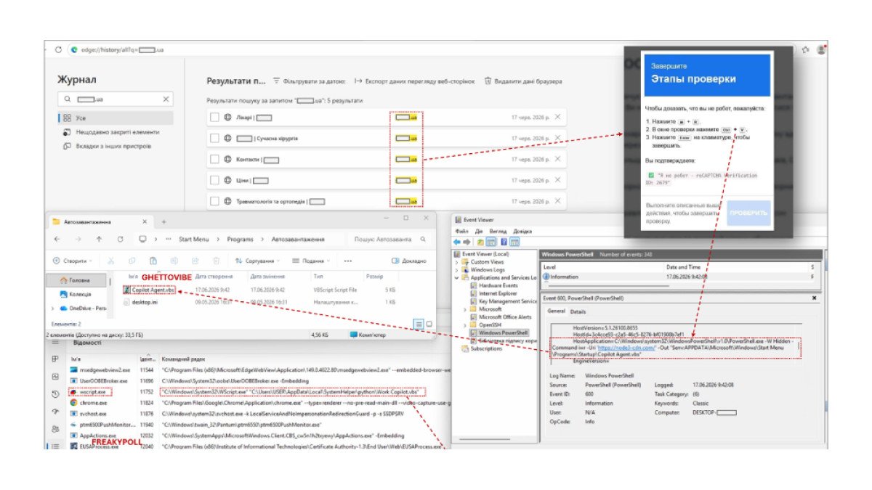Click Фільтрувати за датою in history
Viewport: 872px width, 490px height.
coord(308,81)
